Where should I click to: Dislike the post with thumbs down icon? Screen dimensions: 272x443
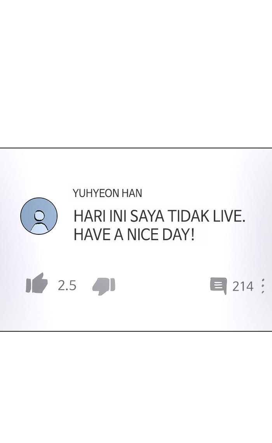[104, 286]
